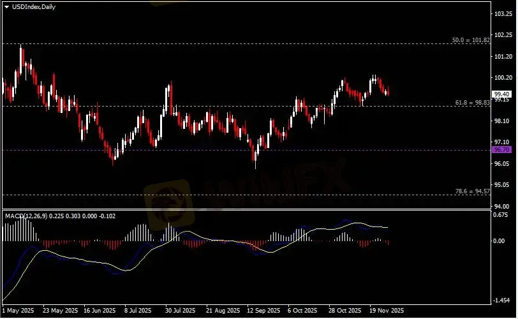
Task: Click the 95.05 price axis value
Action: (503, 184)
